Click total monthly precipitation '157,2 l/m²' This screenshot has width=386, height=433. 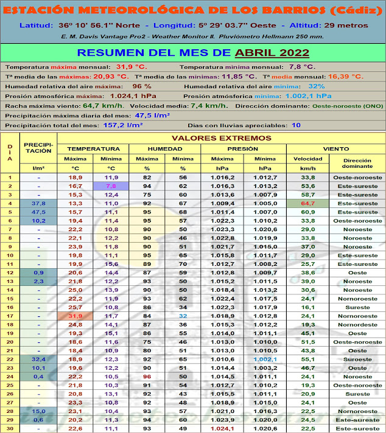123,125
